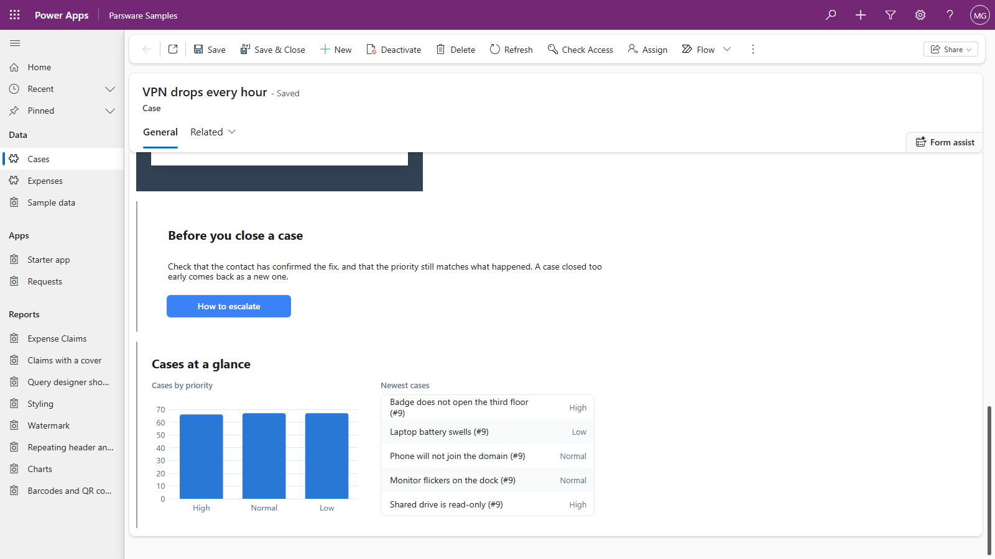Screen dimensions: 995x559
Task: Click the form vertical scrollbar thumb
Action: 989,480
